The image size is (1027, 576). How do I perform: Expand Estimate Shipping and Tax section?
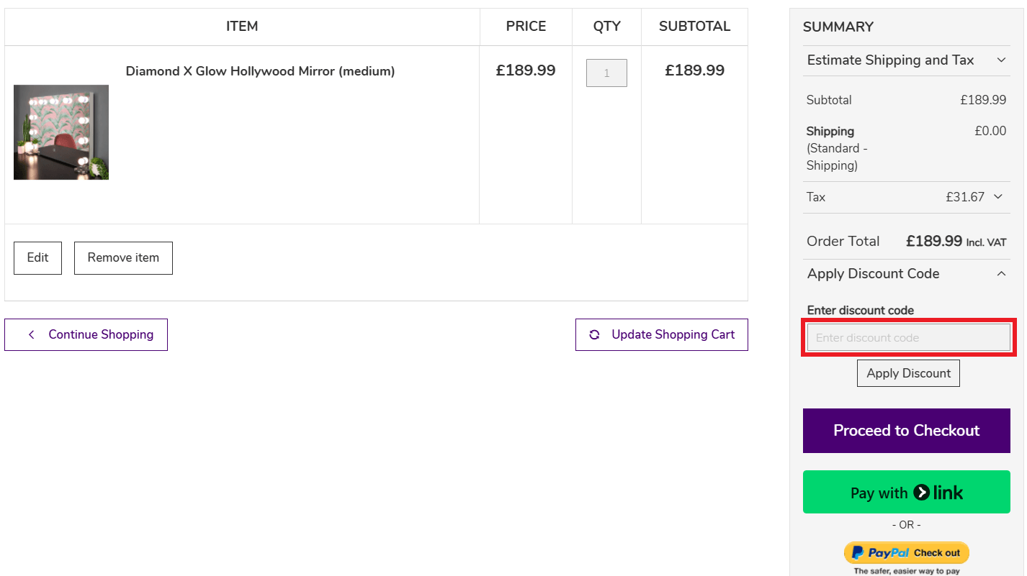click(907, 60)
